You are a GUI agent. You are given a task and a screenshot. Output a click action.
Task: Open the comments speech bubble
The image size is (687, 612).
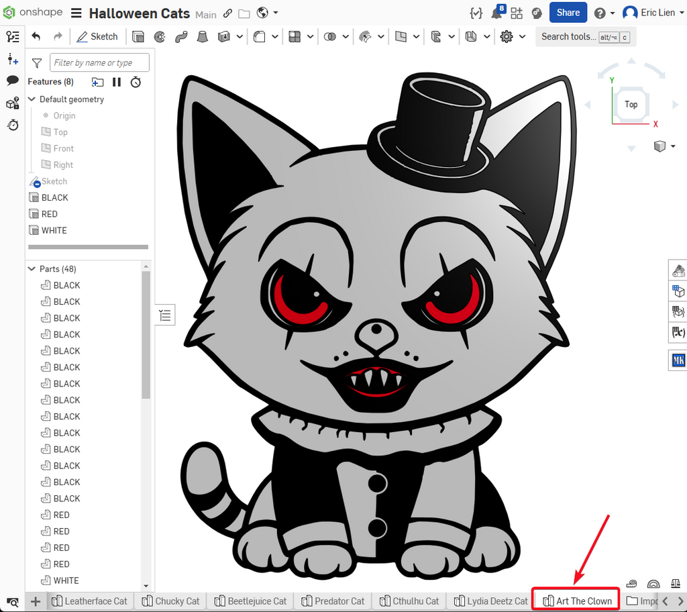tap(13, 81)
